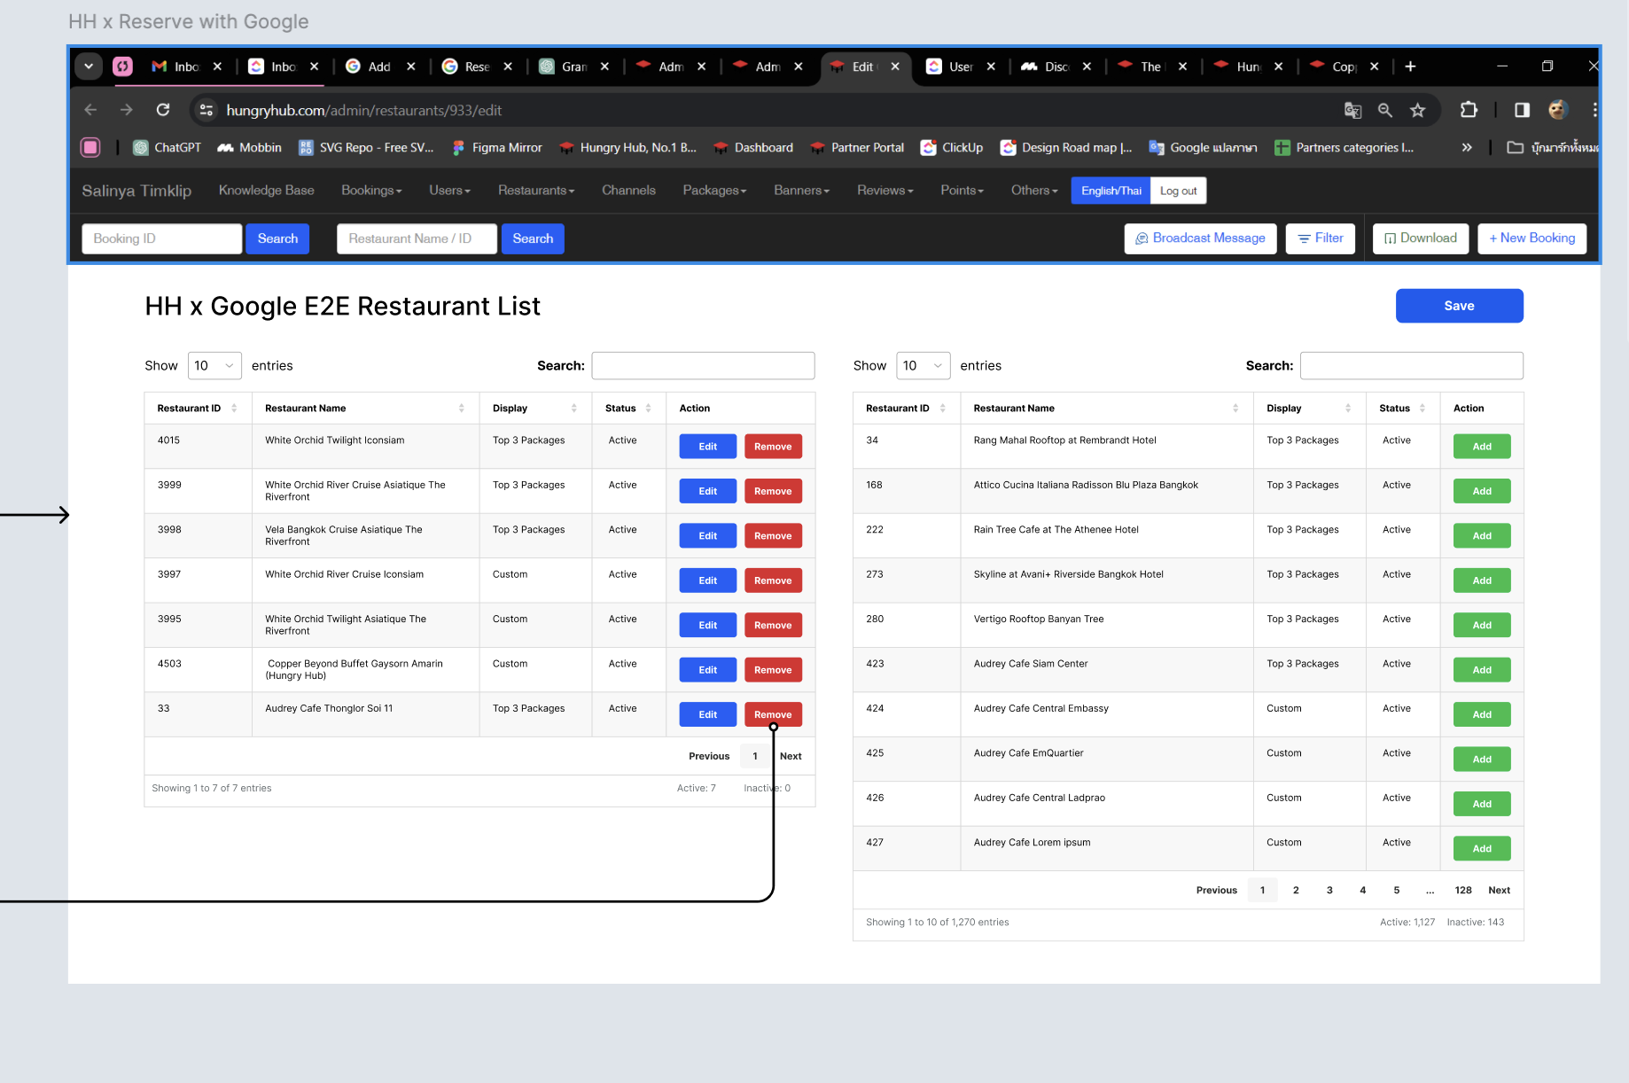Add Vertigo Rooftop Banyan Tree restaurant

point(1482,625)
